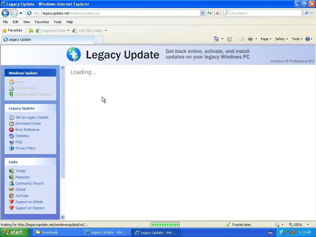
Task: Open the Twitter link
Action: 21,171
